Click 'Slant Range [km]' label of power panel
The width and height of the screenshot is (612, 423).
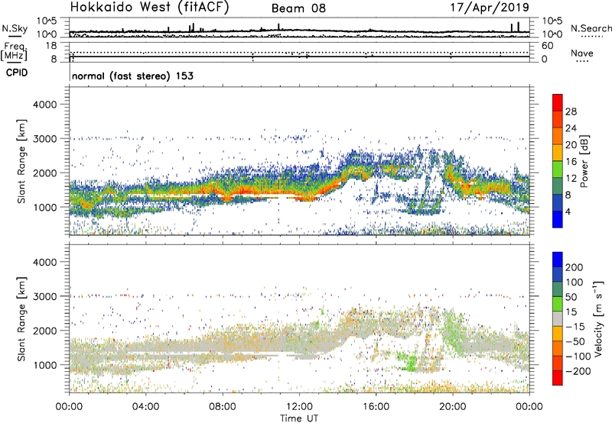point(21,161)
